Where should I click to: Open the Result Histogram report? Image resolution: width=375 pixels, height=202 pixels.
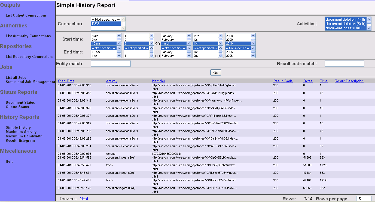[20, 140]
